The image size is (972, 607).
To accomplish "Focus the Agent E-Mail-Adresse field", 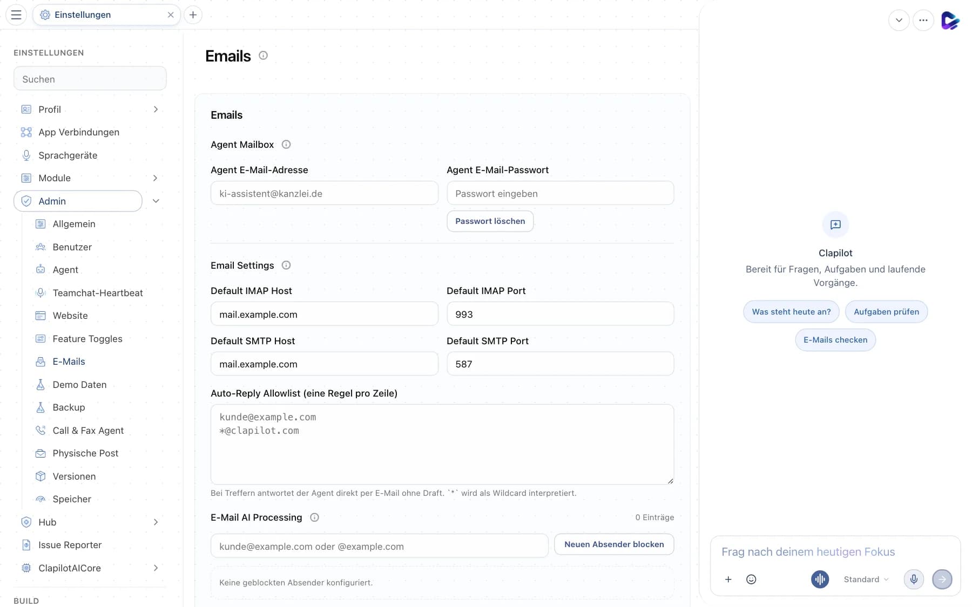I will point(324,193).
